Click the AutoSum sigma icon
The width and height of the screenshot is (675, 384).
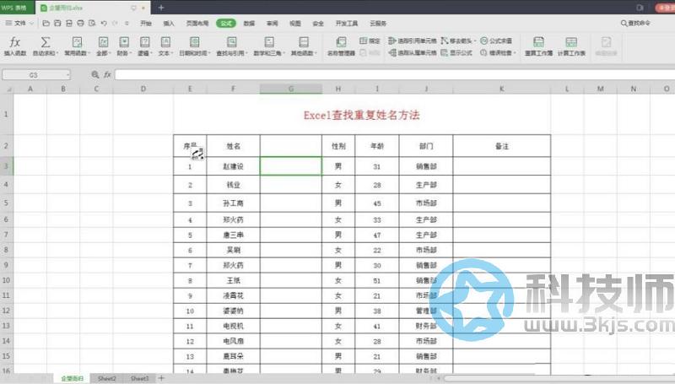46,42
